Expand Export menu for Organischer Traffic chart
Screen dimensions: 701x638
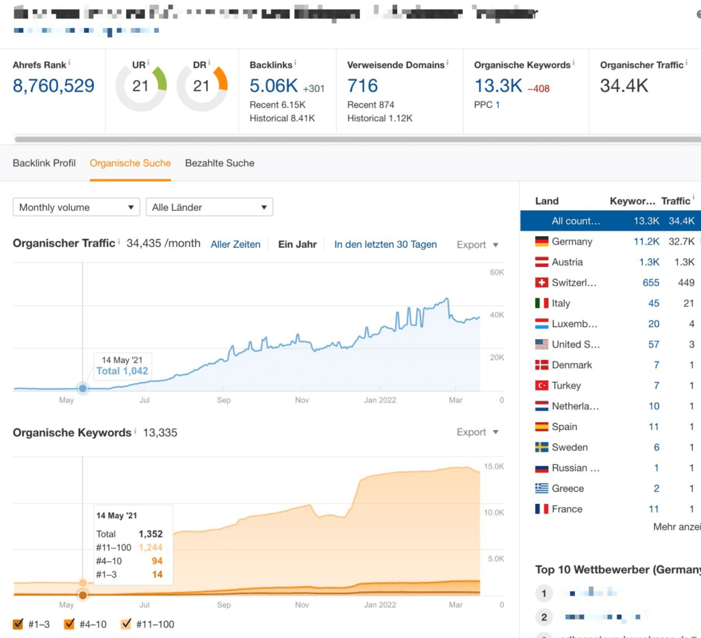click(x=477, y=244)
